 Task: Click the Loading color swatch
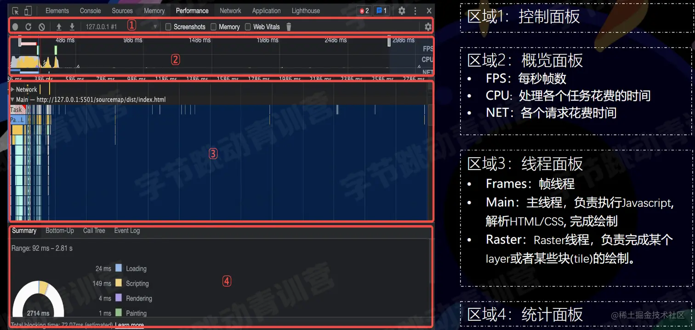(x=119, y=268)
